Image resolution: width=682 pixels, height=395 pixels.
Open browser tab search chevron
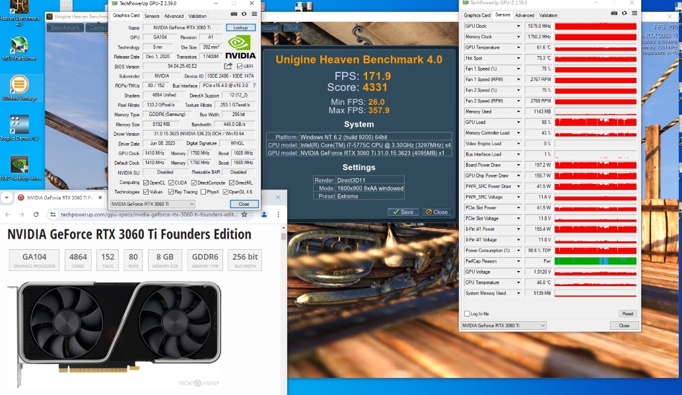pyautogui.click(x=7, y=197)
